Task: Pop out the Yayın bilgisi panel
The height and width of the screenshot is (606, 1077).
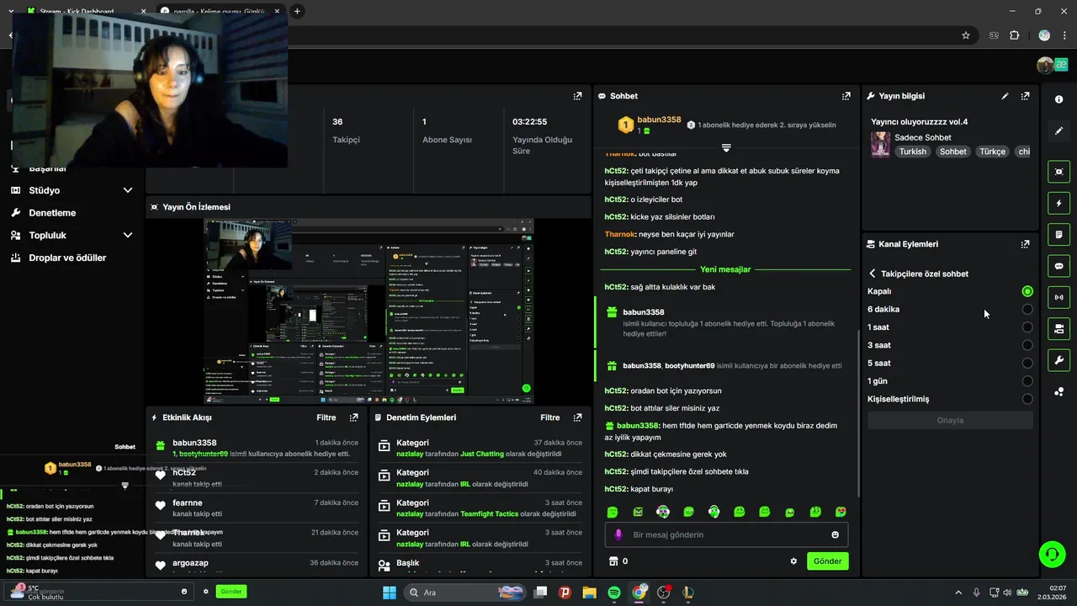Action: 1025,96
